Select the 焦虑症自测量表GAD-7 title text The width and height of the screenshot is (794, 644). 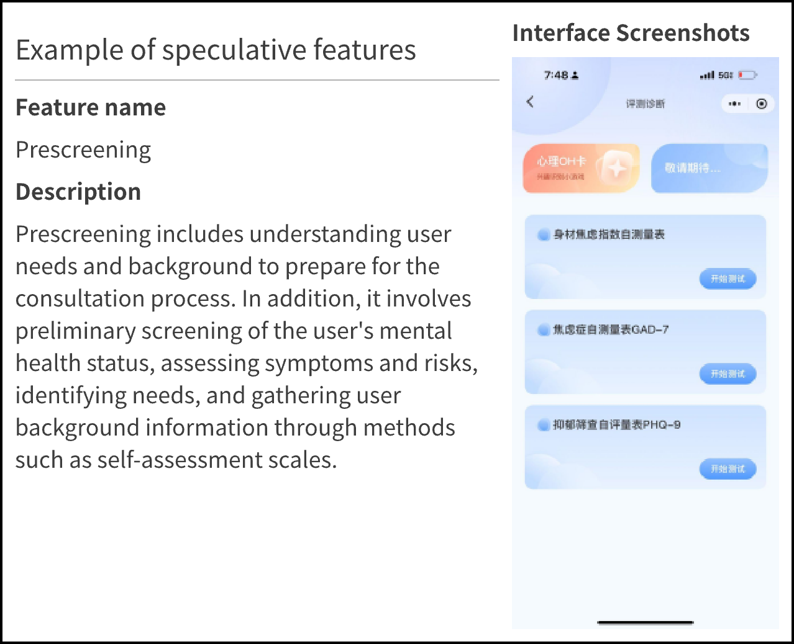611,330
